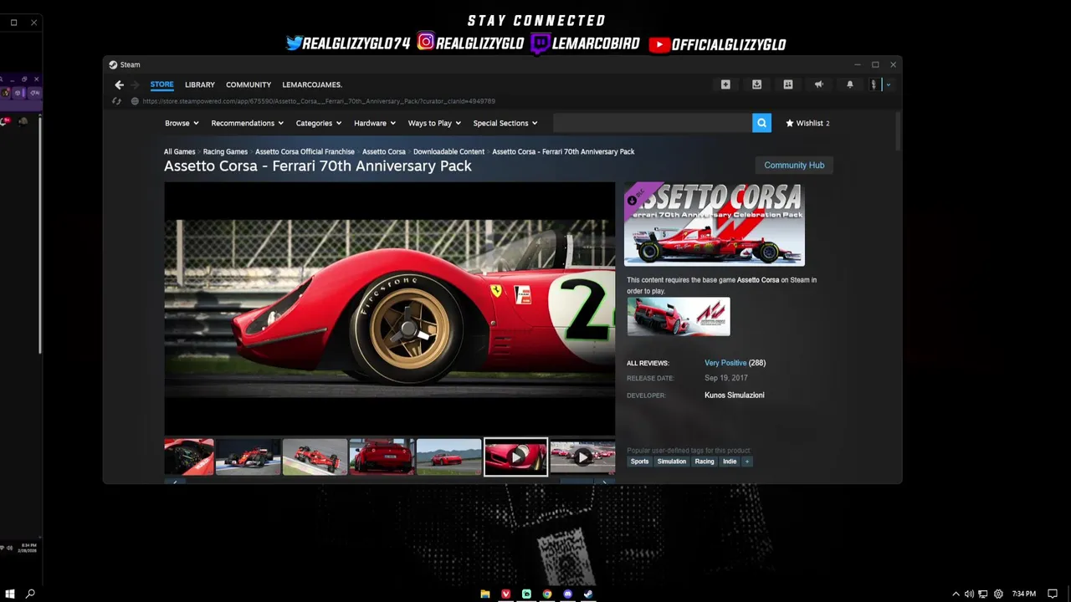Select the Indie tag
The image size is (1071, 602).
[730, 462]
